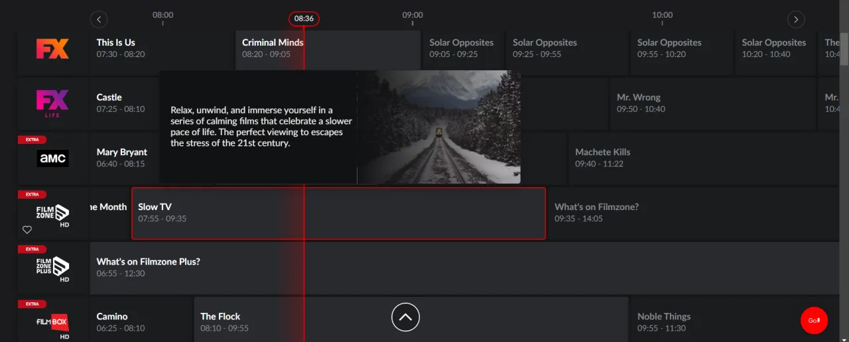Select What's on Filmzone Plus? programme
This screenshot has height=342, width=849.
[464, 268]
